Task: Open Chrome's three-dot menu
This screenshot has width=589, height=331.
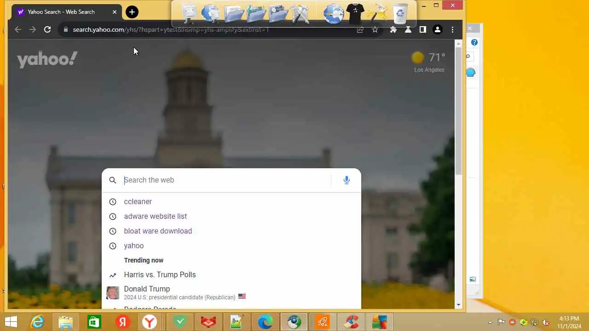Action: pyautogui.click(x=452, y=29)
